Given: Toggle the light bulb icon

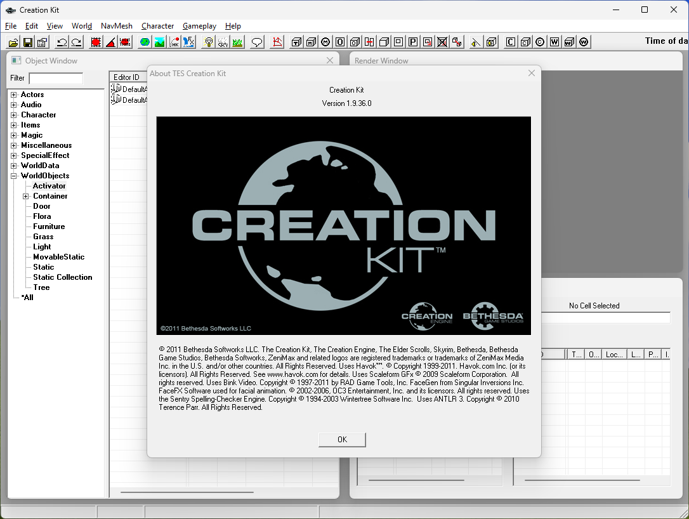Looking at the screenshot, I should 209,42.
